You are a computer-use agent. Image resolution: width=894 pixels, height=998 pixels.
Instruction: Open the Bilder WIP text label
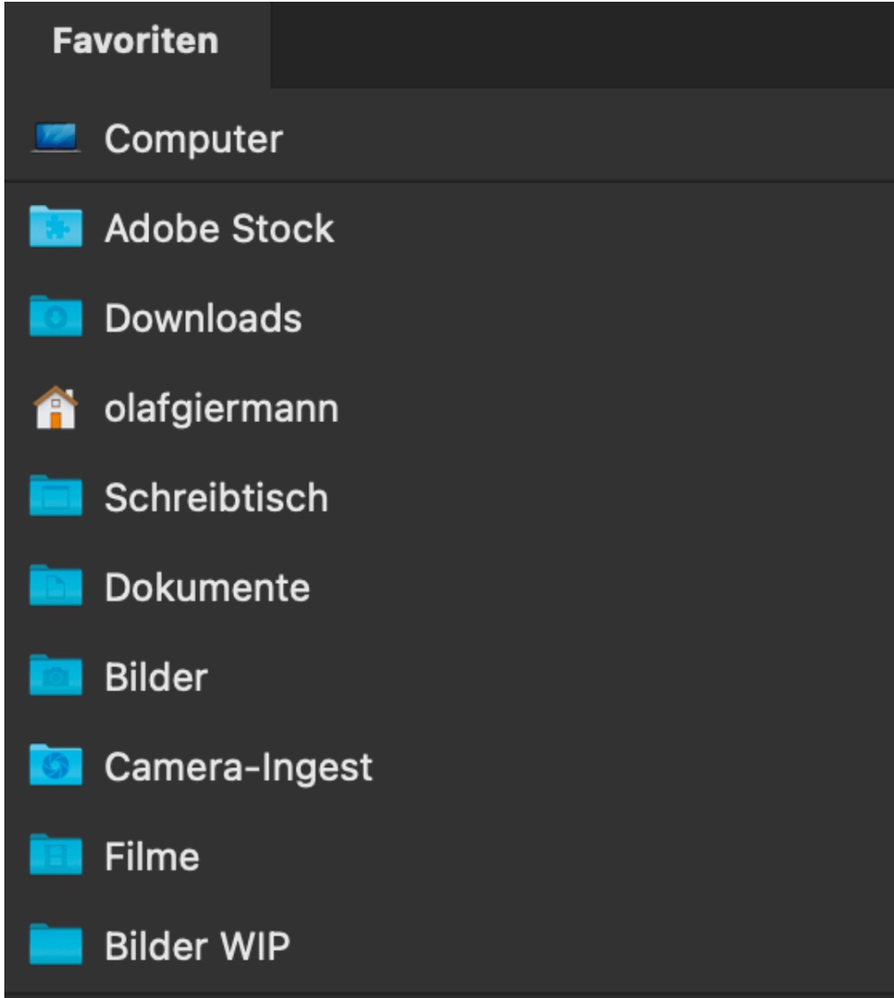pos(198,946)
